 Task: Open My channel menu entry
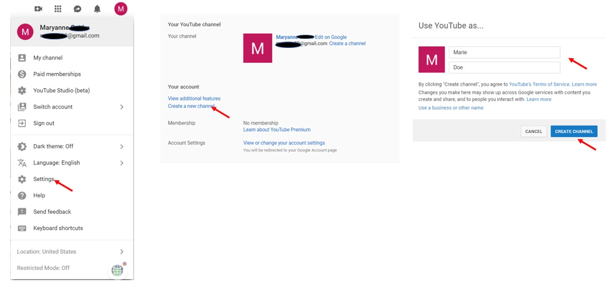(x=72, y=58)
